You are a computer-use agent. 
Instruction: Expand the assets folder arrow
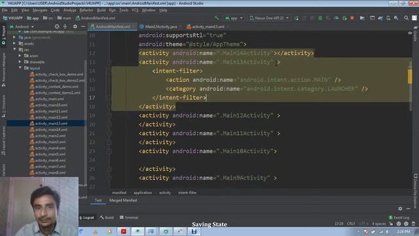click(x=14, y=43)
